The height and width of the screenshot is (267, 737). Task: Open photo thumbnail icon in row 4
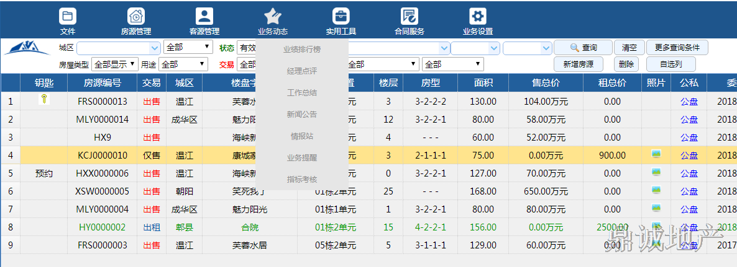coord(656,154)
